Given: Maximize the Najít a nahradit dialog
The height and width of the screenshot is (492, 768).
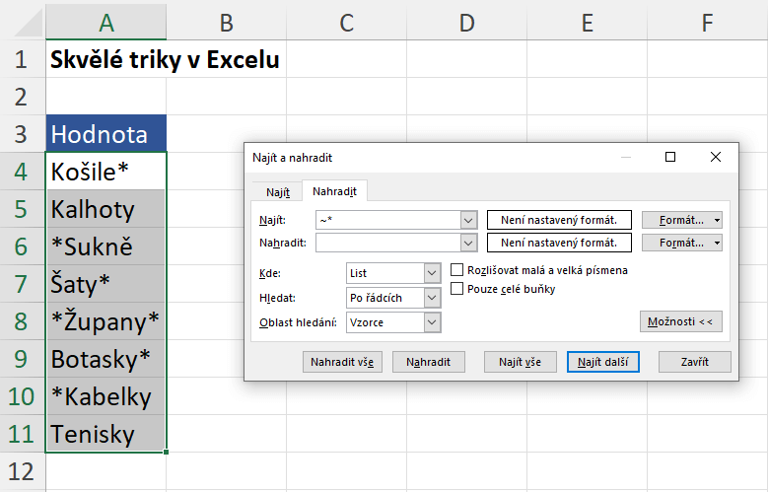Looking at the screenshot, I should coord(670,157).
